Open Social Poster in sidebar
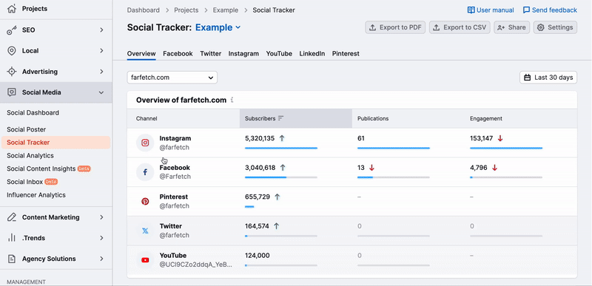 coord(27,129)
